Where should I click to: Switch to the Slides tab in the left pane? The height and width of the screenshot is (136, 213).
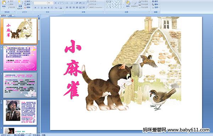(x=4, y=16)
